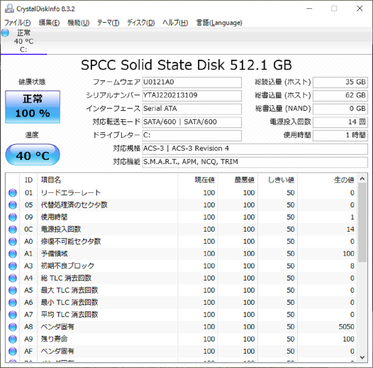Click power on hours value 1 時間
373x368 pixels.
pos(340,135)
